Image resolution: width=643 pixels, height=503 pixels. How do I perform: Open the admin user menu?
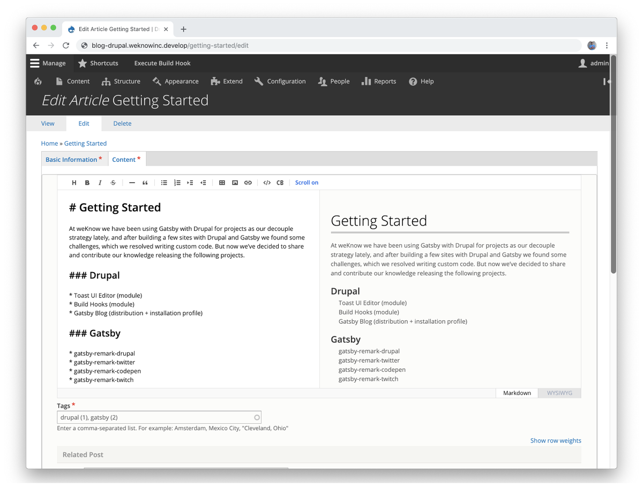click(594, 63)
